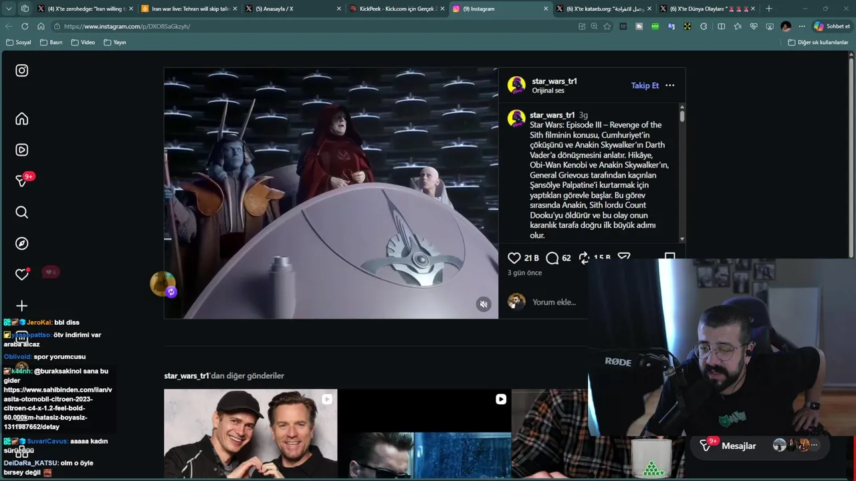Image resolution: width=856 pixels, height=481 pixels.
Task: Open Instagram logo home link in sidebar
Action: (x=21, y=71)
